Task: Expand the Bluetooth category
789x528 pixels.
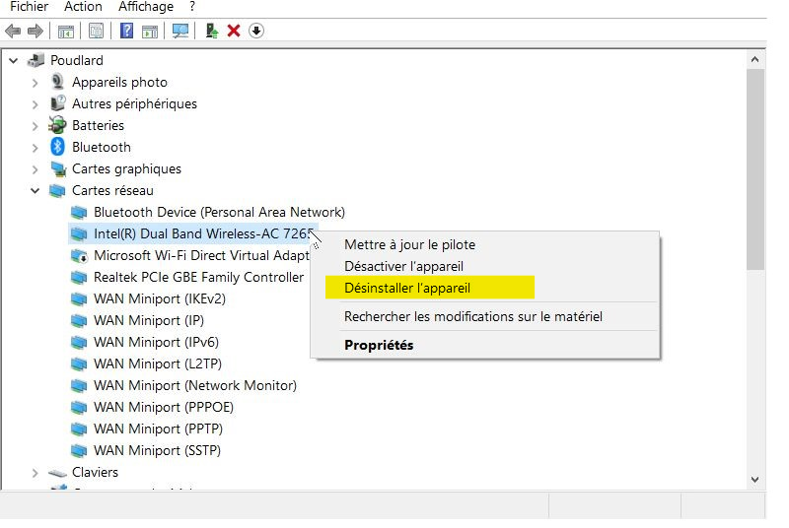Action: 35,147
